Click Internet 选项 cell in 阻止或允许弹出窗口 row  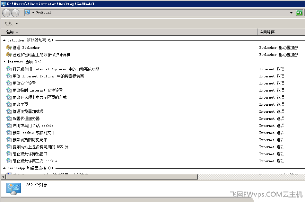(x=272, y=154)
